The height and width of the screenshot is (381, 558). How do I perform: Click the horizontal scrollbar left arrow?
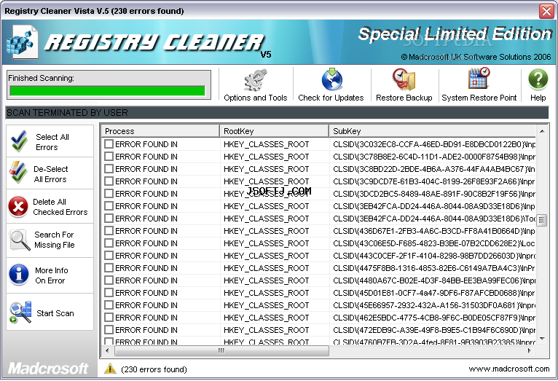click(x=108, y=350)
